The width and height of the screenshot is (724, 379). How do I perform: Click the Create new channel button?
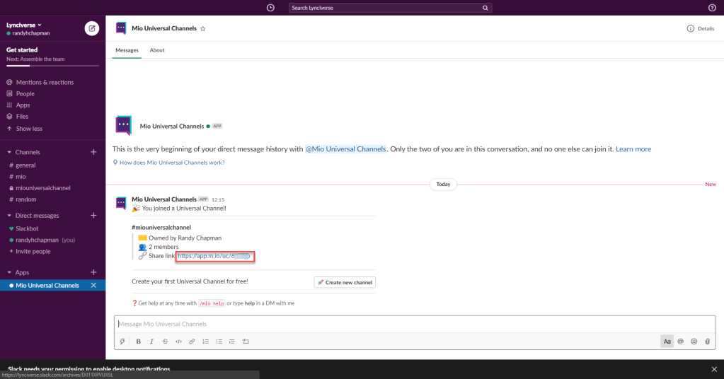click(x=345, y=282)
